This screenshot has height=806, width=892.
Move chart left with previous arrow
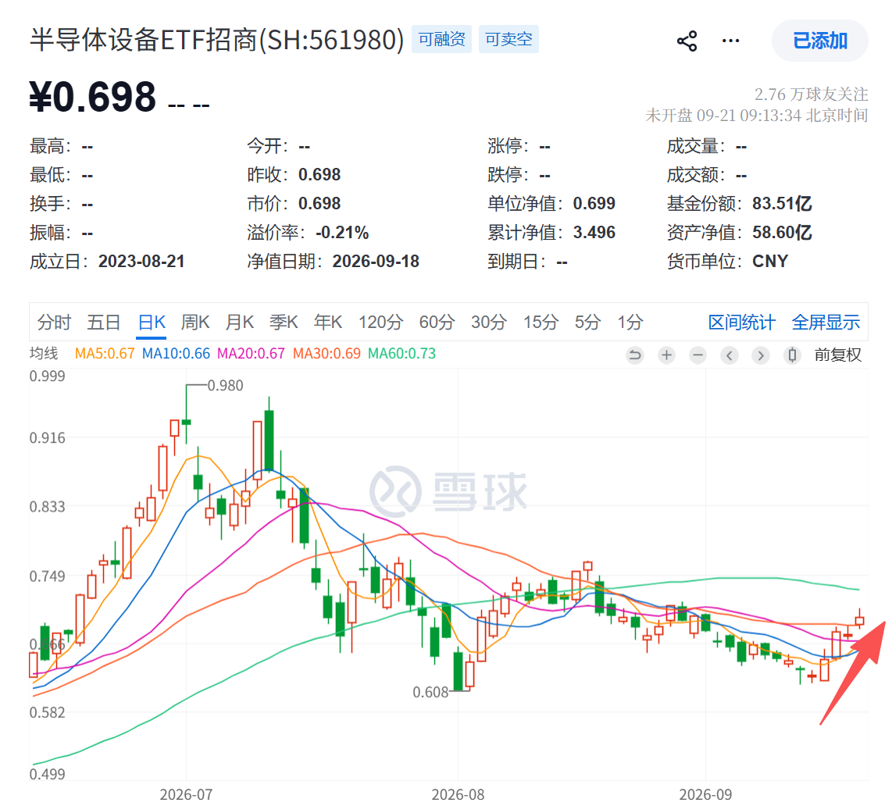pyautogui.click(x=730, y=355)
